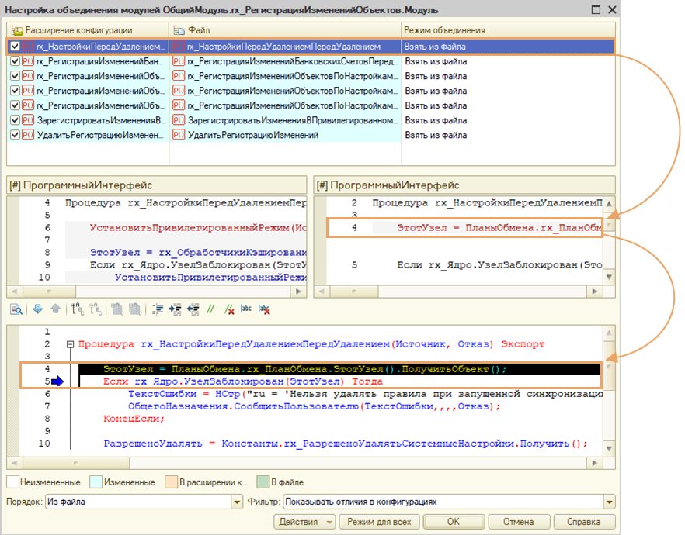Select УдалитьРегистрациюИзменений in the Файл column
This screenshot has height=535, width=685.
(x=253, y=135)
